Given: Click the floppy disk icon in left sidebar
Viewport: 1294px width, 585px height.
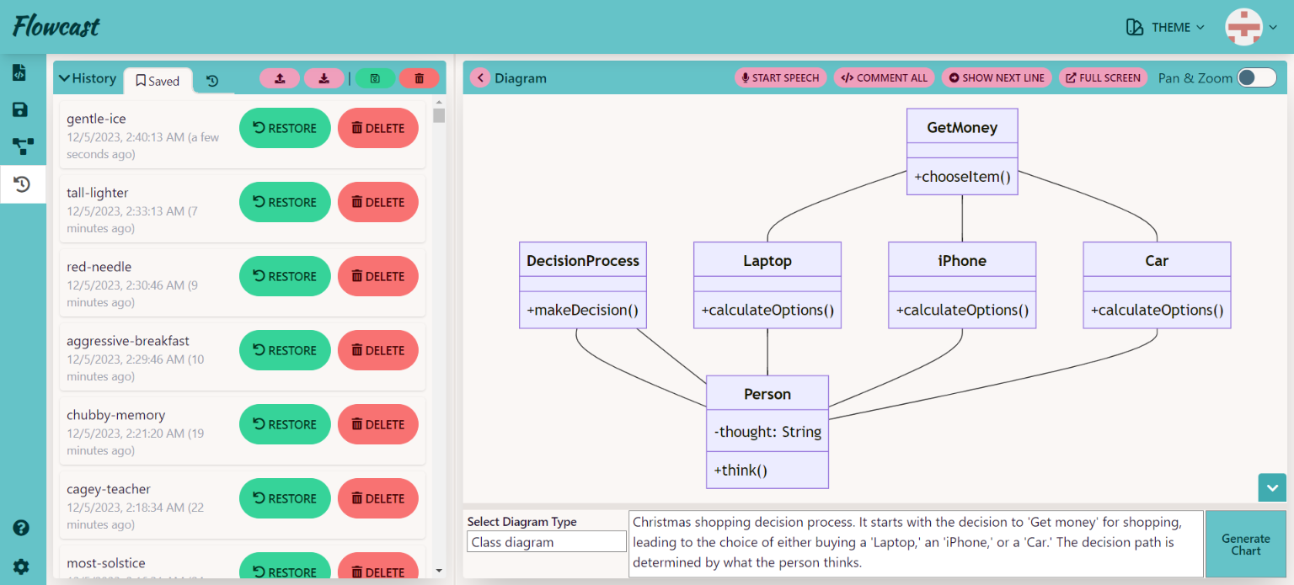Looking at the screenshot, I should [x=20, y=109].
